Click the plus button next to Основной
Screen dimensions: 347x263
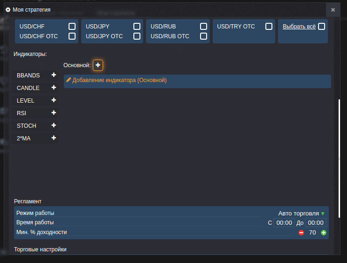pyautogui.click(x=98, y=65)
